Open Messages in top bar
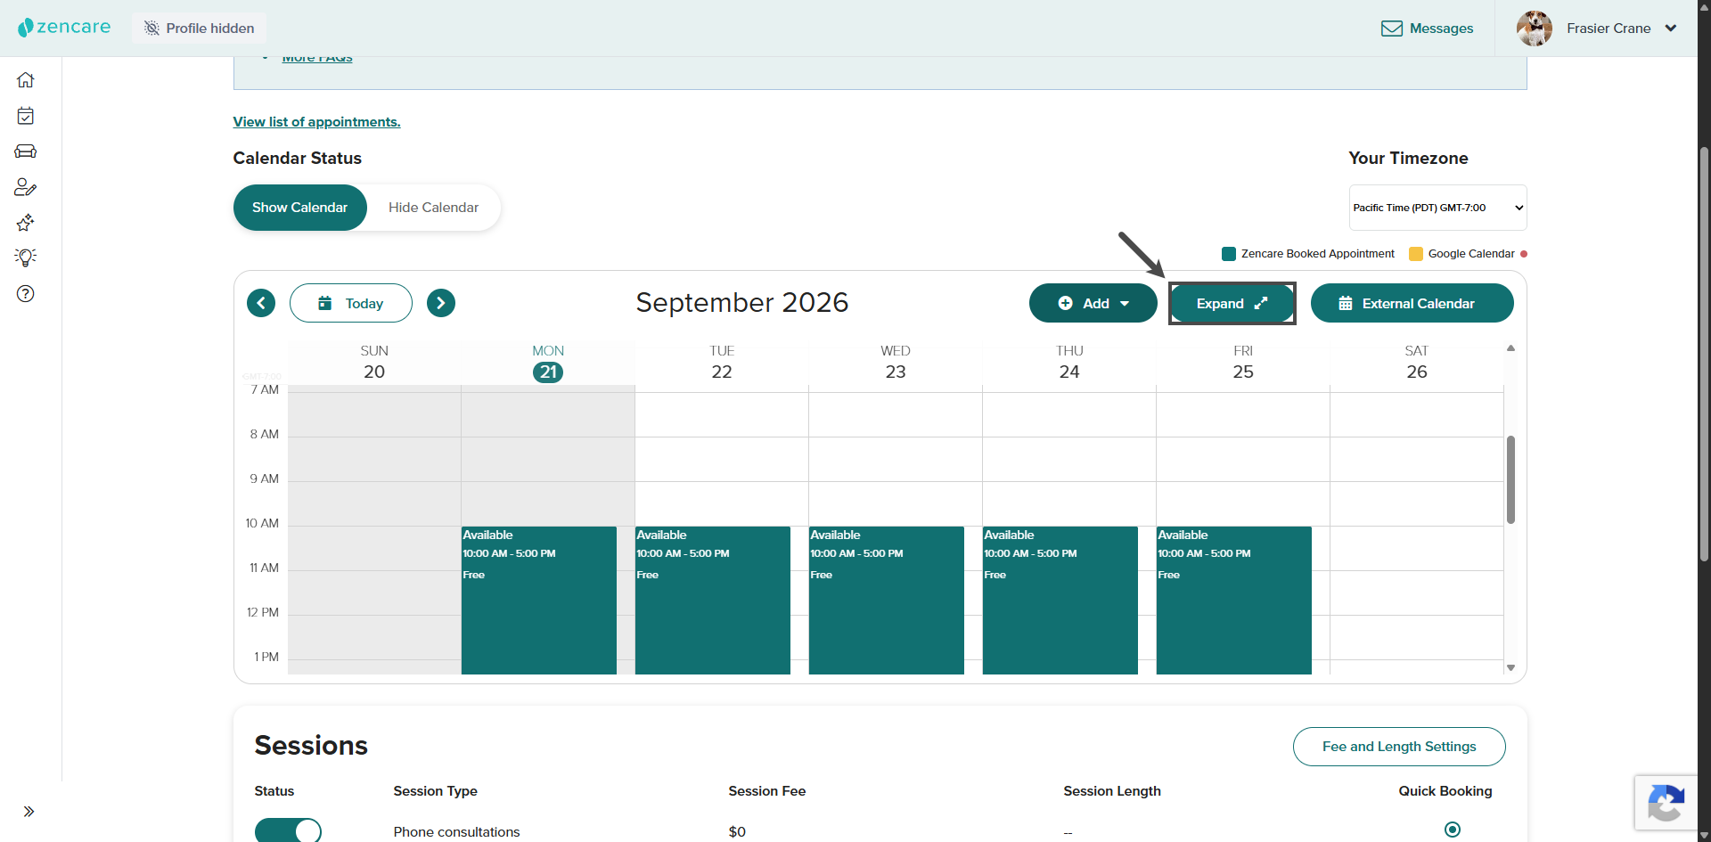 point(1427,29)
